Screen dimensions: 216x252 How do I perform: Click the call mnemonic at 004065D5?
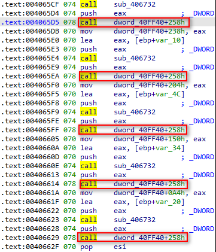pyautogui.click(x=89, y=22)
